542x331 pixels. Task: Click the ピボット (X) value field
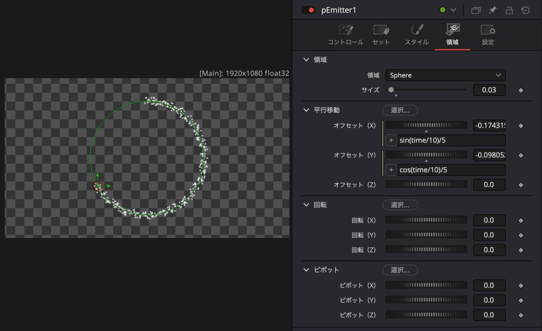click(489, 285)
